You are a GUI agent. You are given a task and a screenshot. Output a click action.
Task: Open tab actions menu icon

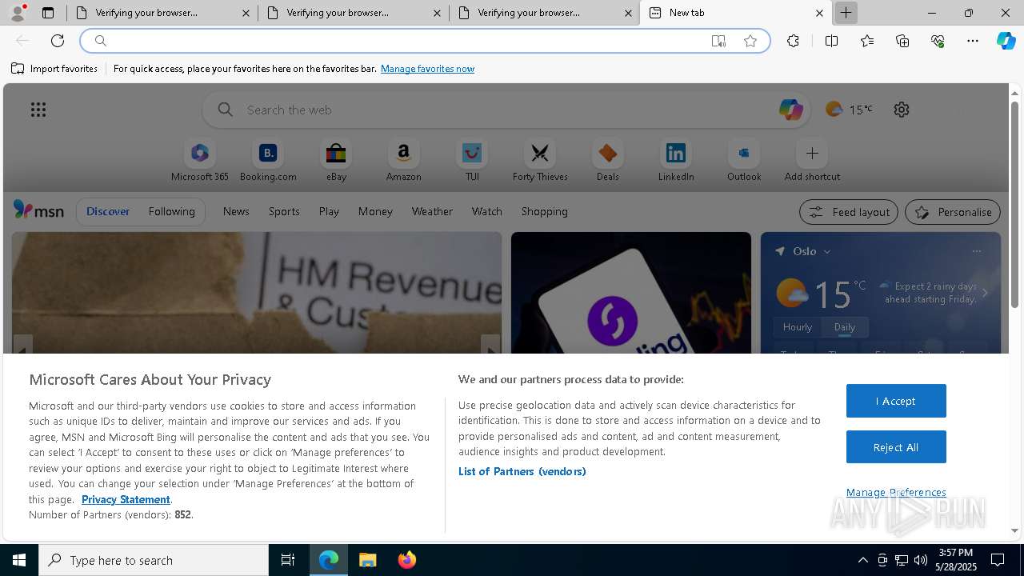pos(48,13)
